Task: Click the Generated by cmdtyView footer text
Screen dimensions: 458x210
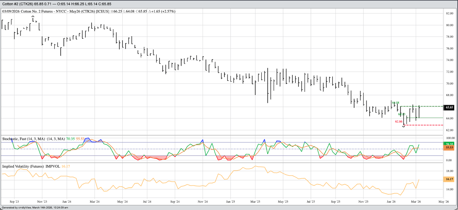Action: 35,208
